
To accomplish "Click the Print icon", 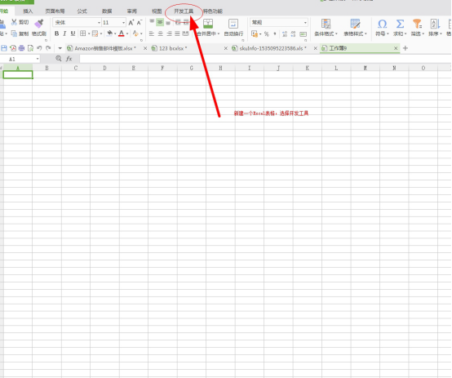I will (x=21, y=48).
